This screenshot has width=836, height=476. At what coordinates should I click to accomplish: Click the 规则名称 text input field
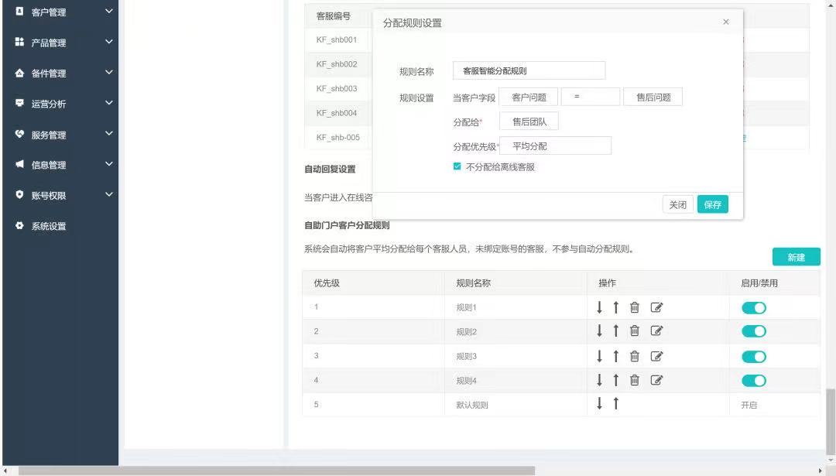(x=529, y=70)
